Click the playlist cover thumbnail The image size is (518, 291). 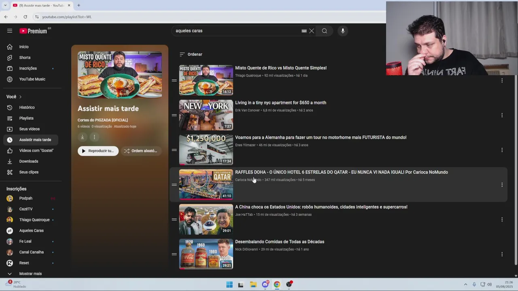(x=120, y=75)
